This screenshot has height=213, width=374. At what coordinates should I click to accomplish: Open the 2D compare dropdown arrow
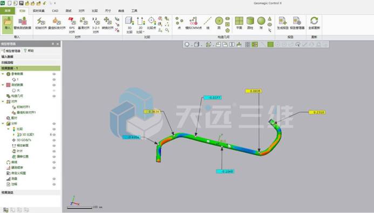[x=144, y=32]
